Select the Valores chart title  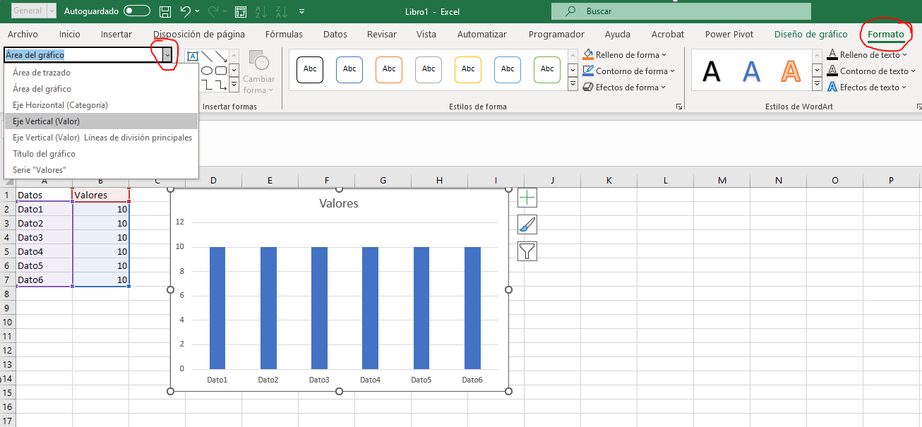pos(339,203)
